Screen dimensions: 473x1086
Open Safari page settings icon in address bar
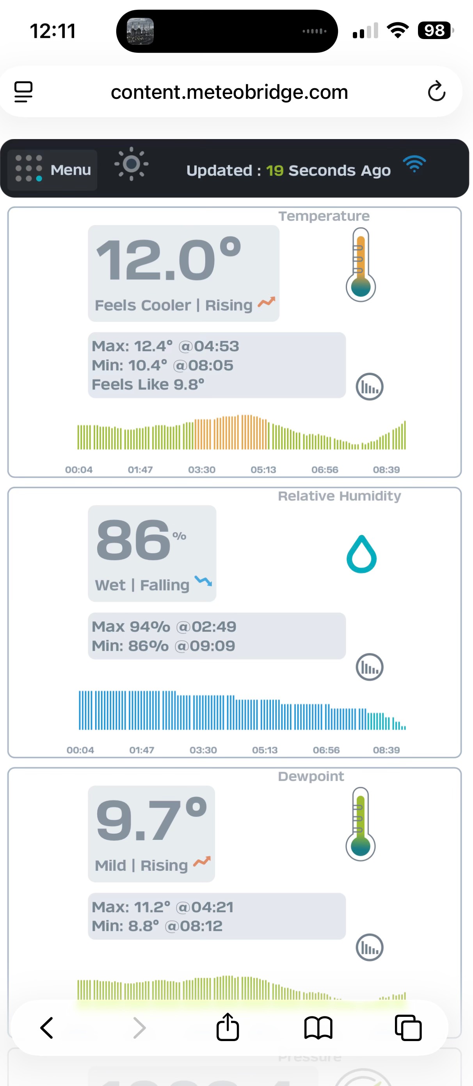coord(23,91)
